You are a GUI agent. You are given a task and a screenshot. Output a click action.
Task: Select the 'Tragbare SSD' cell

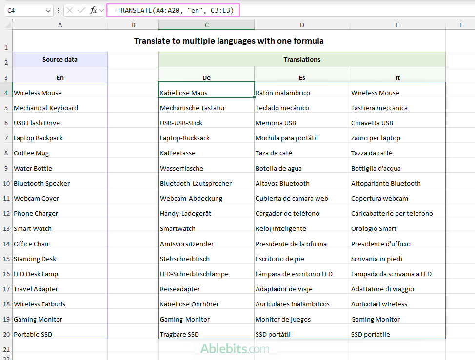(x=206, y=332)
